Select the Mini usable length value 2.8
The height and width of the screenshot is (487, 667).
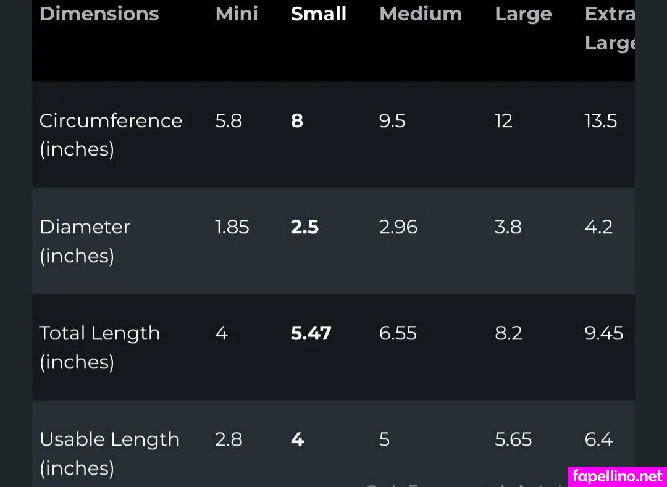(x=229, y=439)
